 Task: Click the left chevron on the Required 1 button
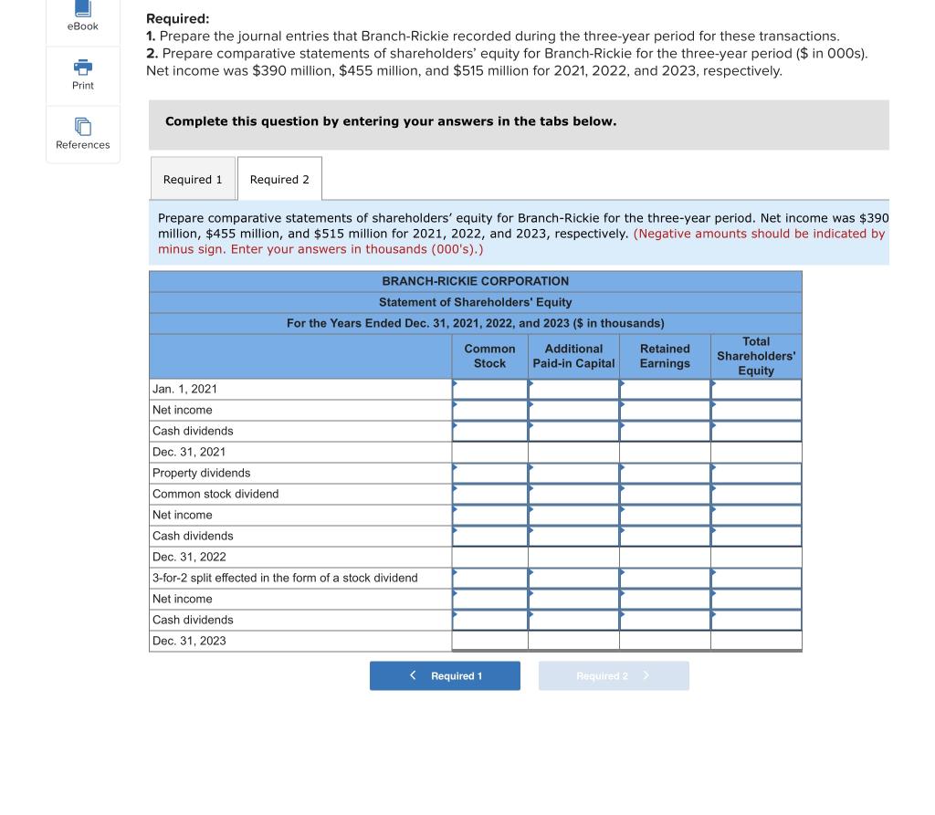[412, 675]
